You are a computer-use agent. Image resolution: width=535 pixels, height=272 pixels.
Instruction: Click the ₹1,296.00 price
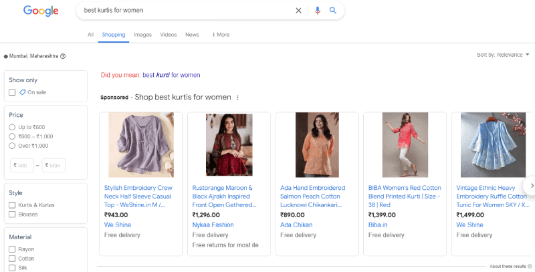206,215
